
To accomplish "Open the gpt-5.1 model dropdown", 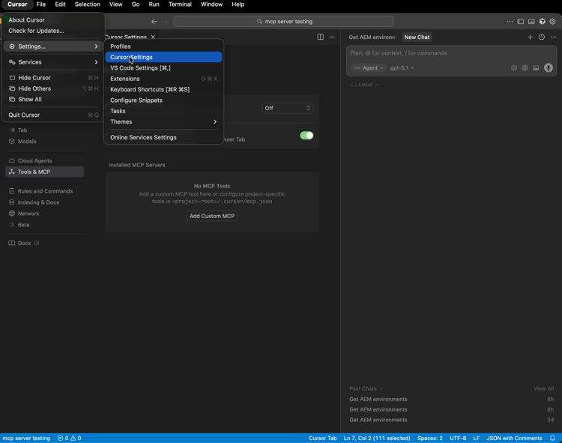I will [402, 68].
